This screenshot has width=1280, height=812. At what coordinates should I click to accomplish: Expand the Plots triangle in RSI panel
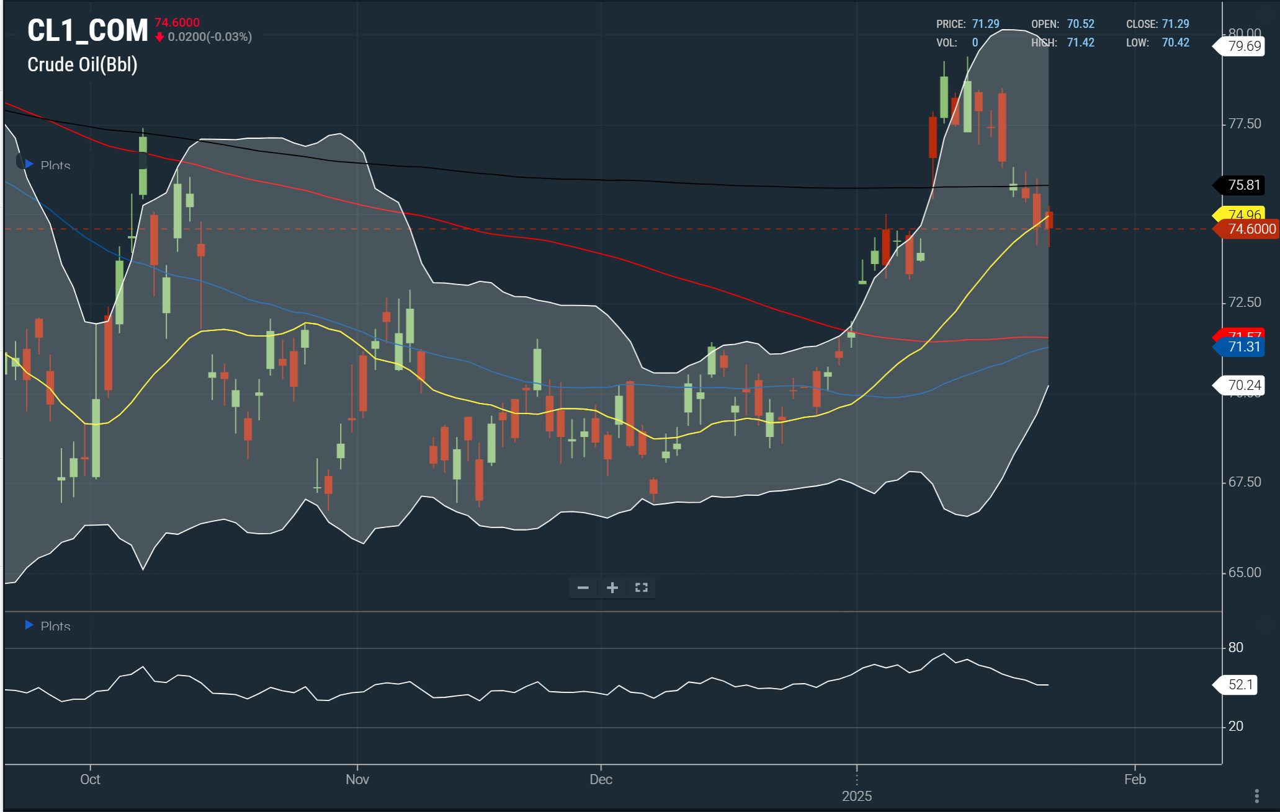(x=29, y=625)
